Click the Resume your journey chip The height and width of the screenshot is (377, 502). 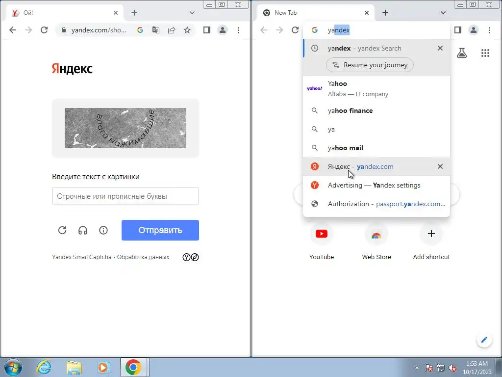[x=370, y=65]
